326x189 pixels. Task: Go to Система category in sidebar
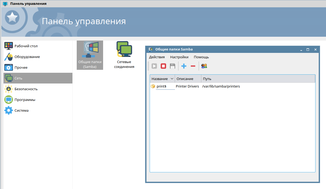pos(22,110)
